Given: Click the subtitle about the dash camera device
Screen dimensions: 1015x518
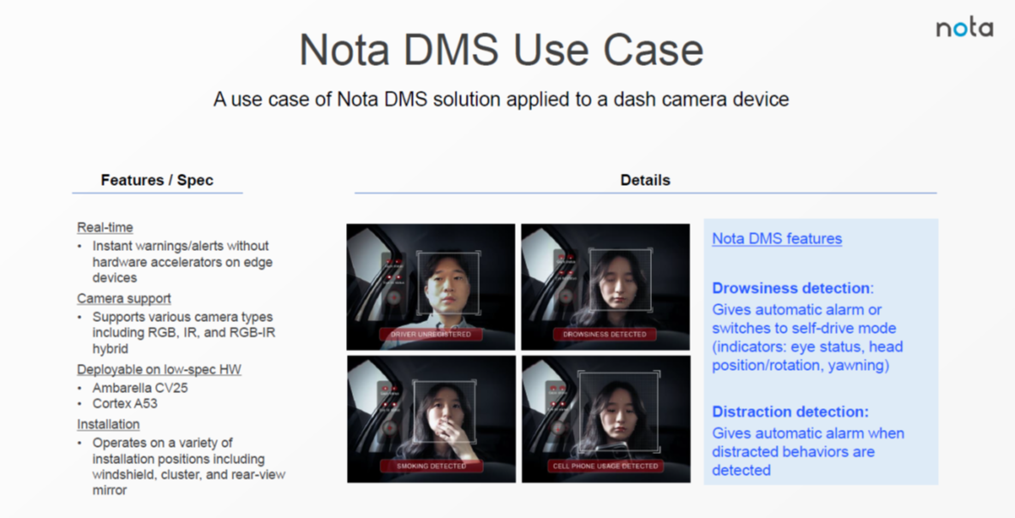Looking at the screenshot, I should 501,99.
